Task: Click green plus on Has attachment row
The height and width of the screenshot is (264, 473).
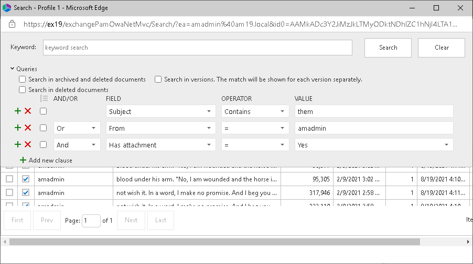Action: point(18,145)
